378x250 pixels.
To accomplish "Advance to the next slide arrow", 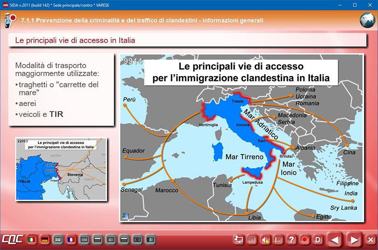I will [x=354, y=240].
